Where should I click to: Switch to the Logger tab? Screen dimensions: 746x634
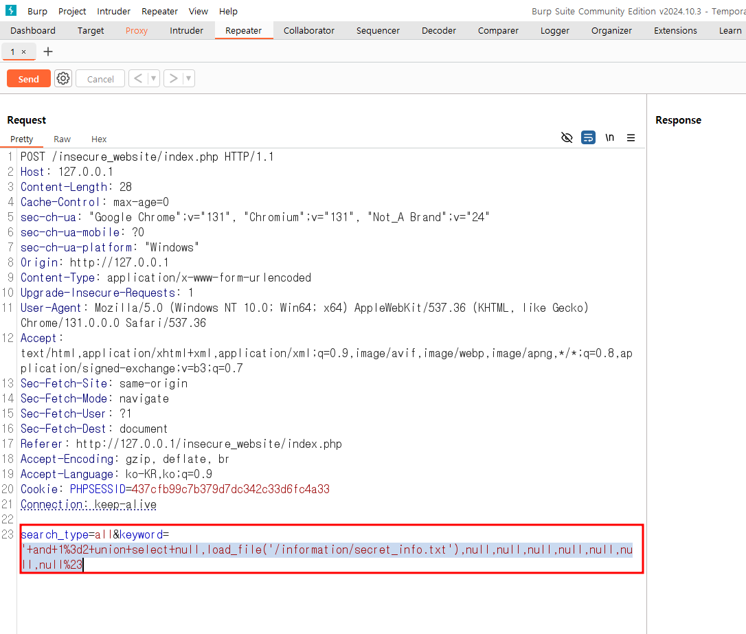tap(555, 30)
